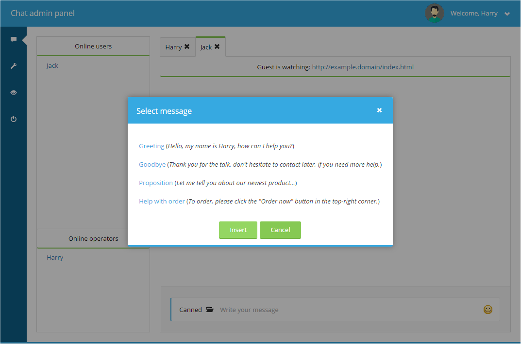
Task: Select operator Harry in Online operators
Action: pos(55,257)
